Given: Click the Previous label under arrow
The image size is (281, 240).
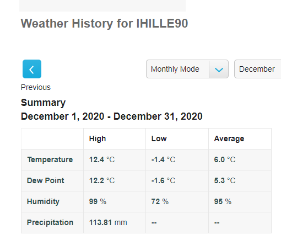Looking at the screenshot, I should (36, 87).
